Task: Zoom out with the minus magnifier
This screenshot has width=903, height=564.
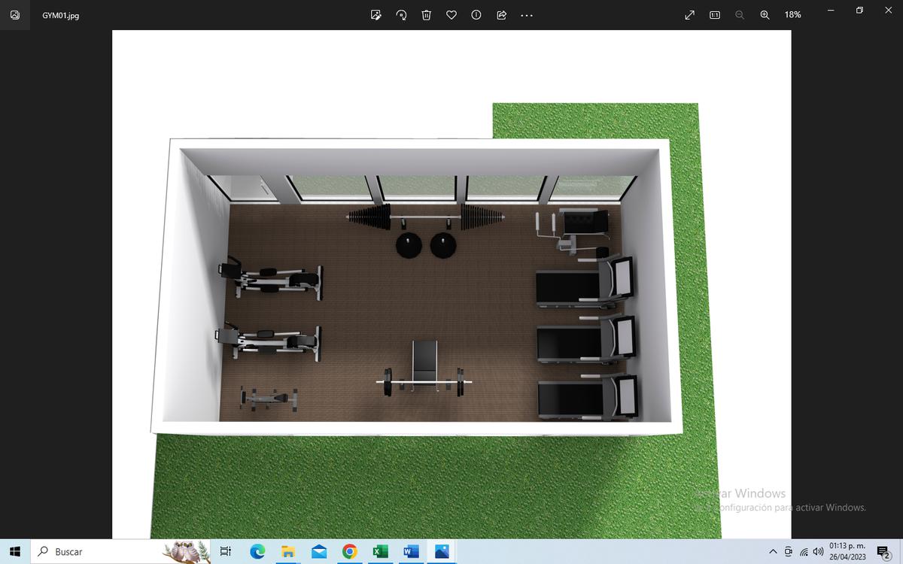Action: coord(740,15)
